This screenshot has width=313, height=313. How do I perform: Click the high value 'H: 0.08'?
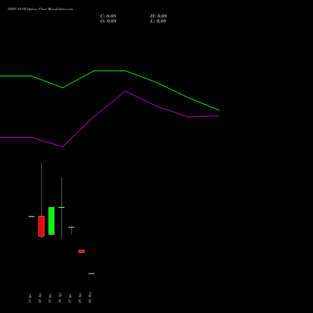coord(158,16)
